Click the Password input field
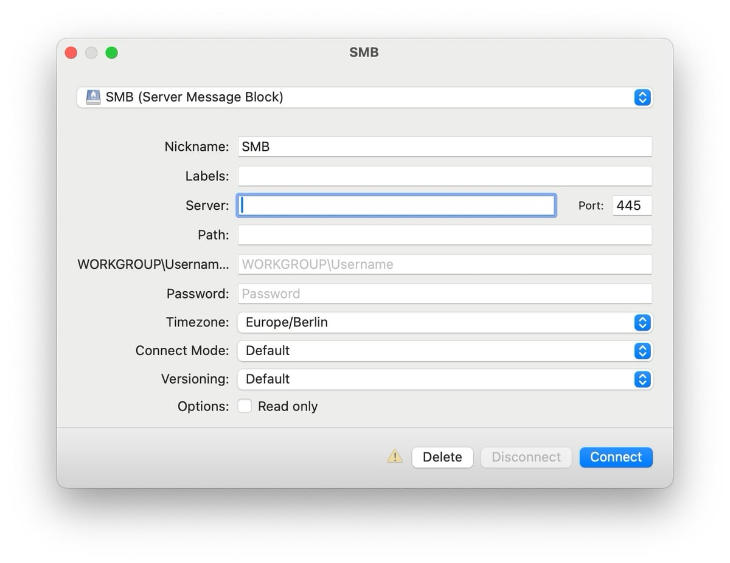This screenshot has height=563, width=730. (444, 294)
